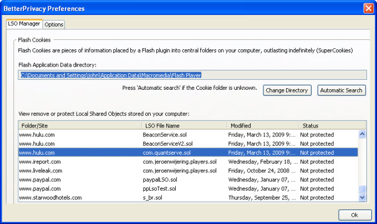Click Not protected status for www.ireport.com
The height and width of the screenshot is (224, 377).
[x=317, y=162]
